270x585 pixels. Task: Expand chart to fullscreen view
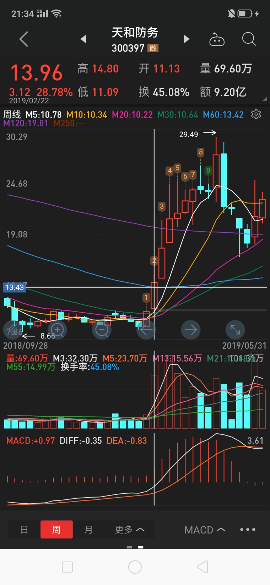(x=235, y=330)
